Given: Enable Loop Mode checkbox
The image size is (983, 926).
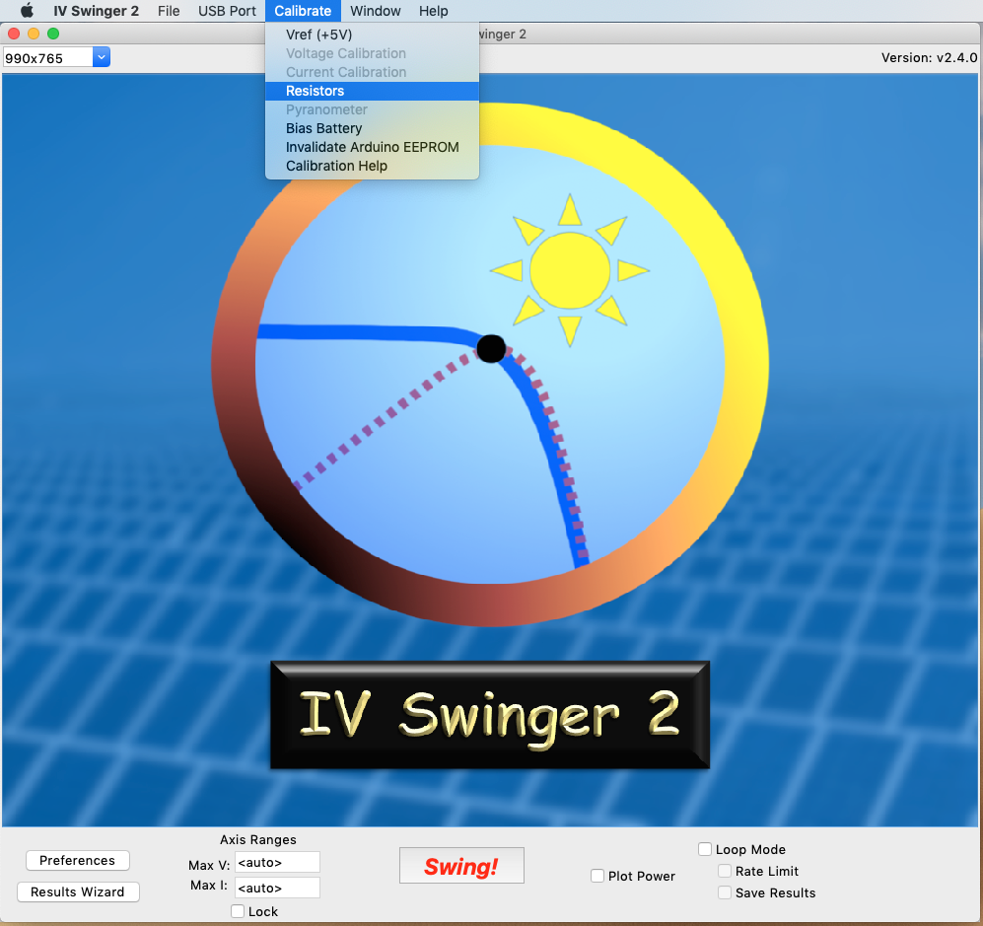Looking at the screenshot, I should pyautogui.click(x=705, y=849).
